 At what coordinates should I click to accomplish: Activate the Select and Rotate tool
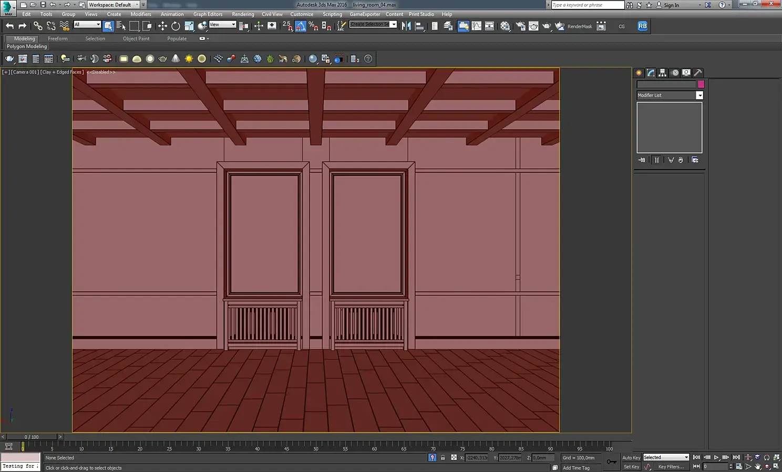tap(176, 26)
